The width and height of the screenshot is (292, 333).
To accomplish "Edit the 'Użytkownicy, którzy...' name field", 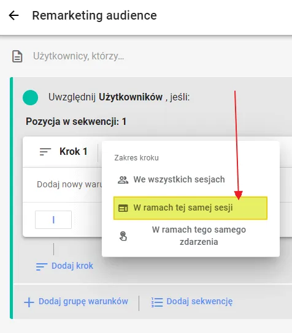I will point(79,56).
